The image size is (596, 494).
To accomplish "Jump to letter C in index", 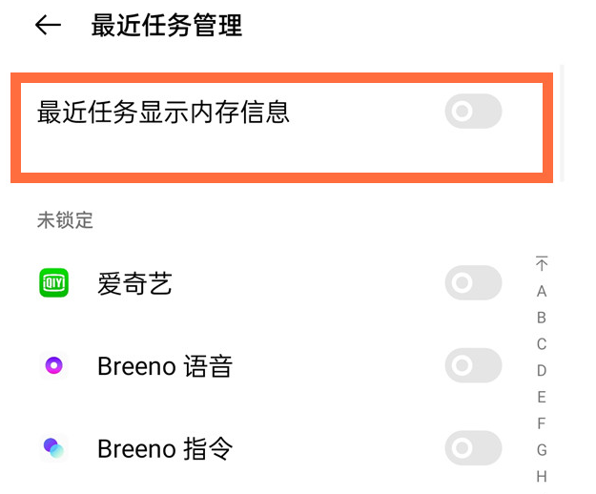I will (x=542, y=344).
